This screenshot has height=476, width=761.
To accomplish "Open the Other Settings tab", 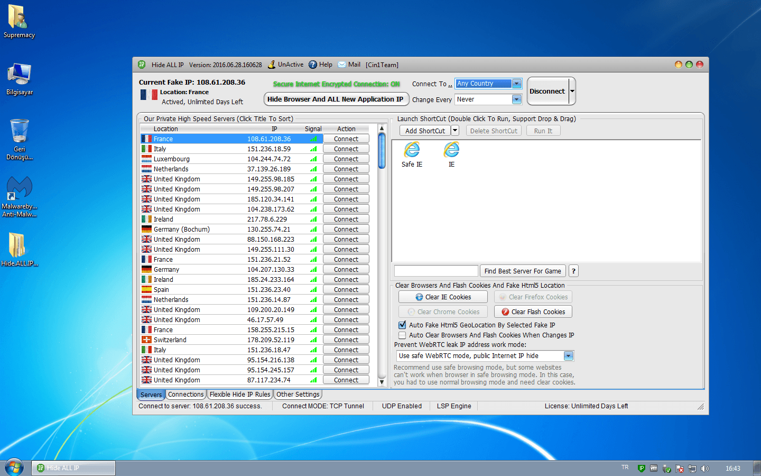I will click(x=298, y=395).
